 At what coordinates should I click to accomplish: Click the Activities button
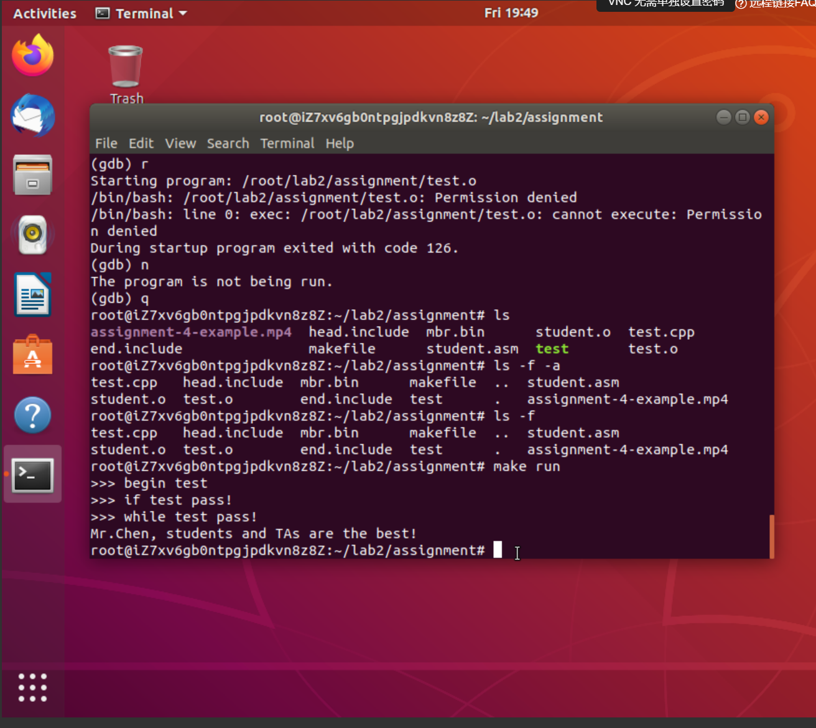(x=45, y=13)
